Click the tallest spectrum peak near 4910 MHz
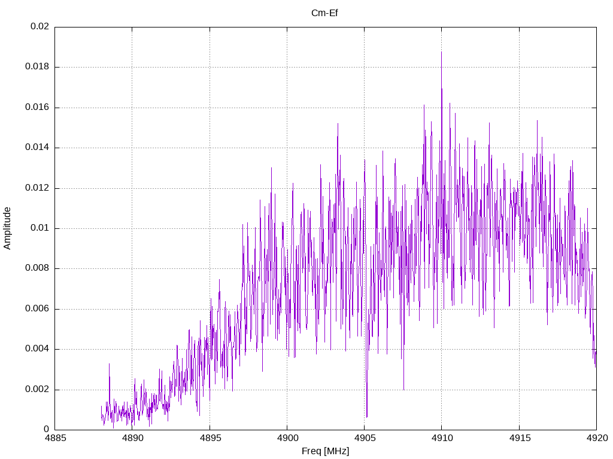Viewport: 613px width, 459px height. 441,53
